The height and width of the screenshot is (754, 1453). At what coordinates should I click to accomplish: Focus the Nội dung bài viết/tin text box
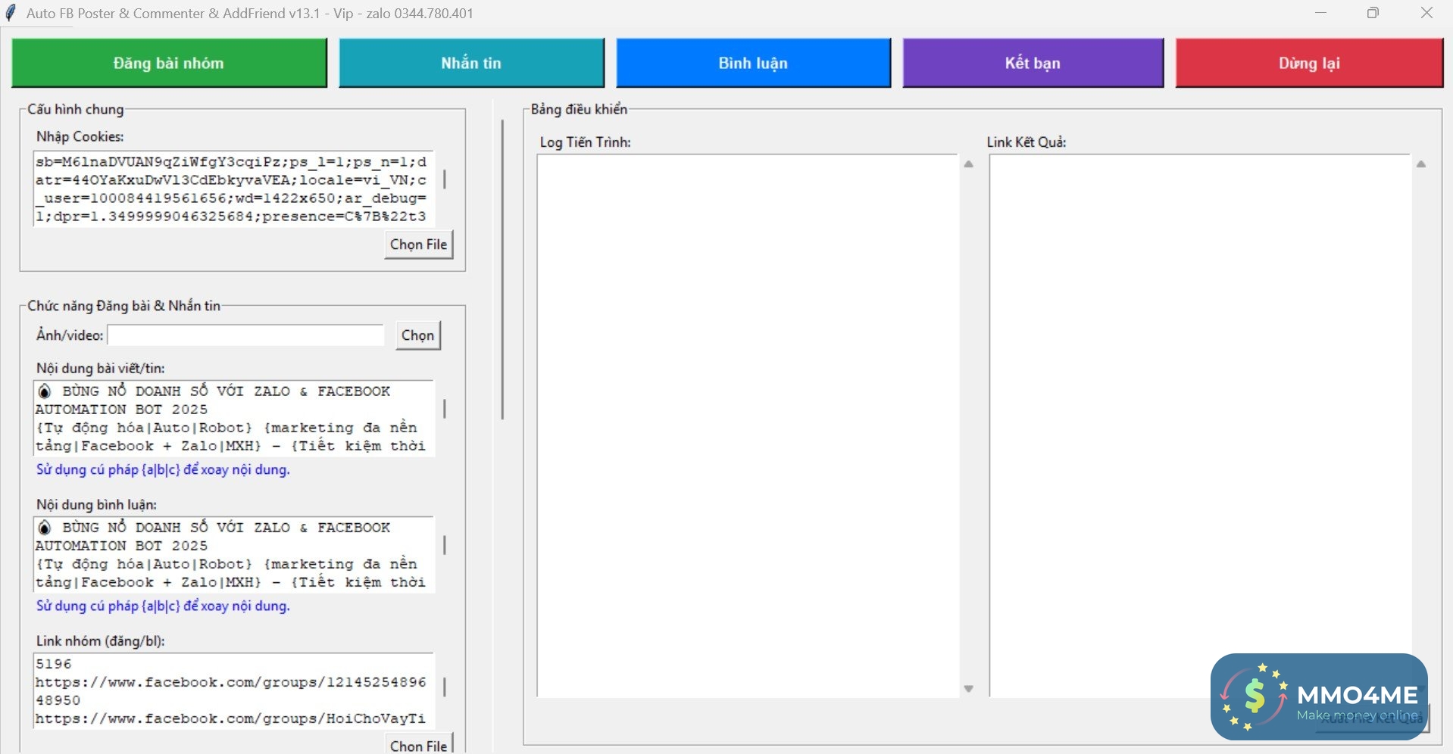pyautogui.click(x=233, y=418)
